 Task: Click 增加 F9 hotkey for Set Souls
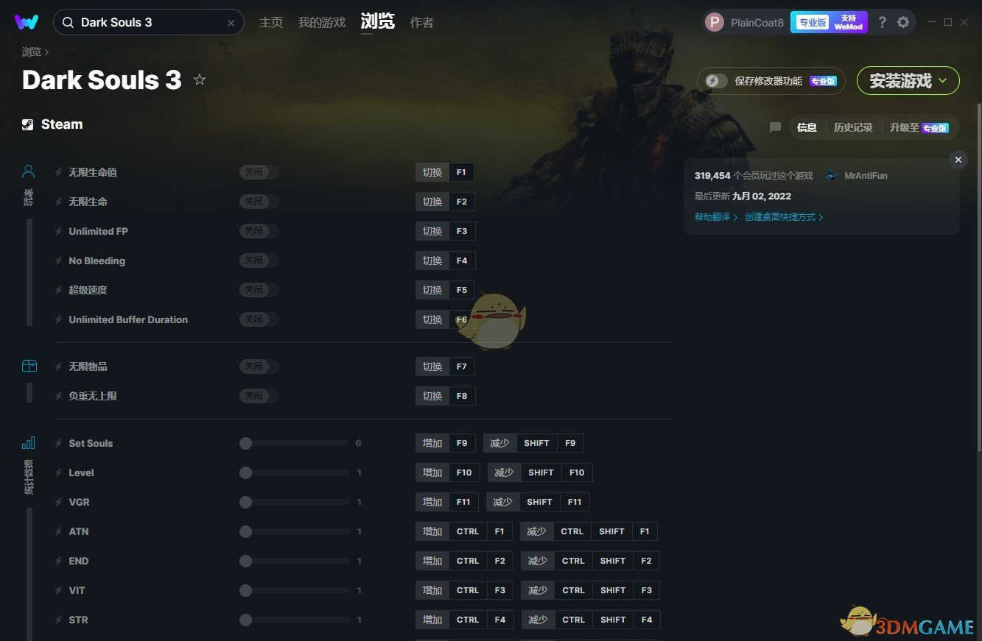[445, 443]
